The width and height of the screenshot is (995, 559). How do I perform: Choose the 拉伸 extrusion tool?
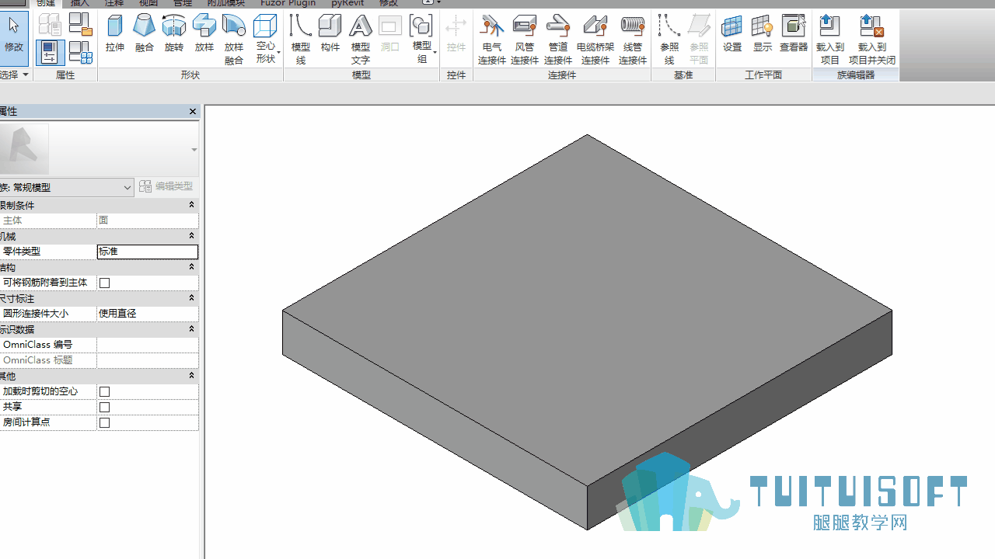point(115,33)
